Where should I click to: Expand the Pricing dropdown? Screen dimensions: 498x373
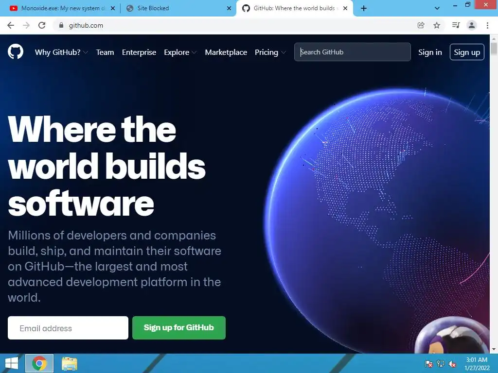(270, 52)
